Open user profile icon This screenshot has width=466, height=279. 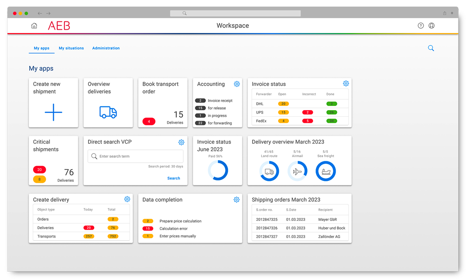pyautogui.click(x=432, y=26)
